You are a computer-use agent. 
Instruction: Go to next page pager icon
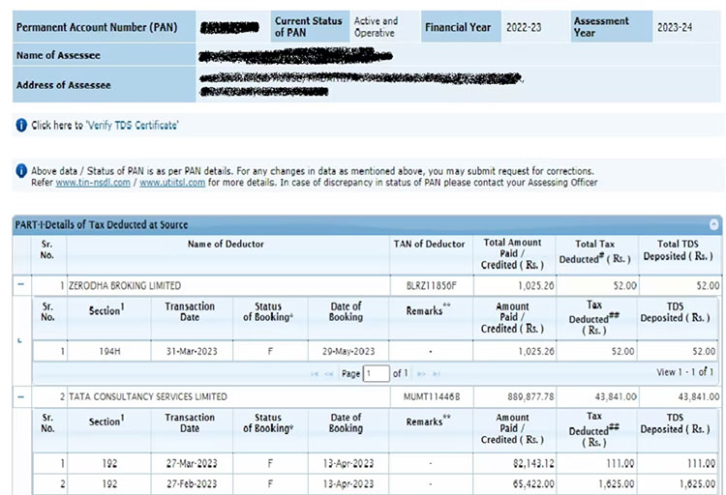[421, 374]
